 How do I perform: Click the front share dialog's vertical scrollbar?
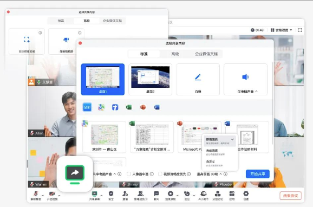tap(272, 103)
